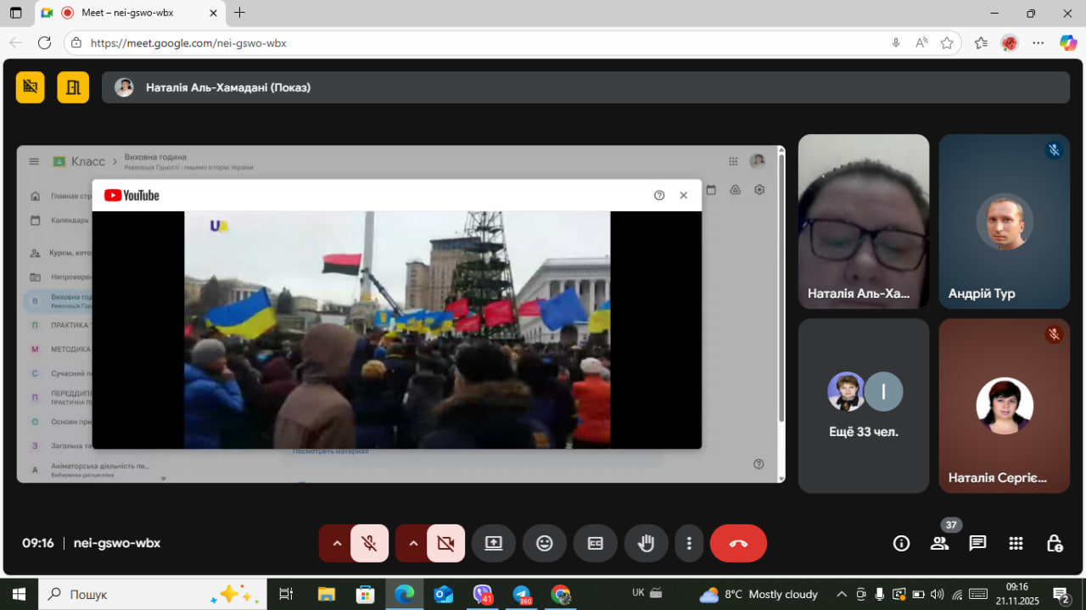
Task: Open the Activities grid panel
Action: point(1016,543)
